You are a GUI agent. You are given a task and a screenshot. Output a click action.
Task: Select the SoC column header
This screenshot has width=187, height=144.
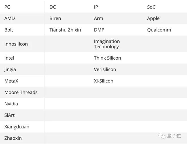point(151,7)
